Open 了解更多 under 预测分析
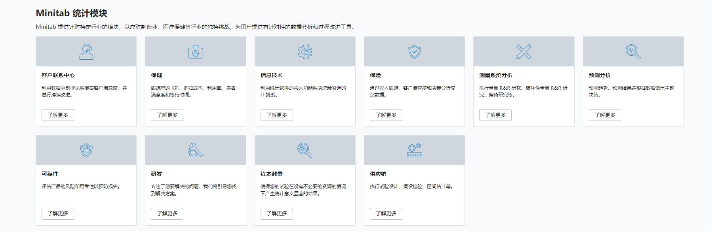This screenshot has width=712, height=232. click(605, 115)
